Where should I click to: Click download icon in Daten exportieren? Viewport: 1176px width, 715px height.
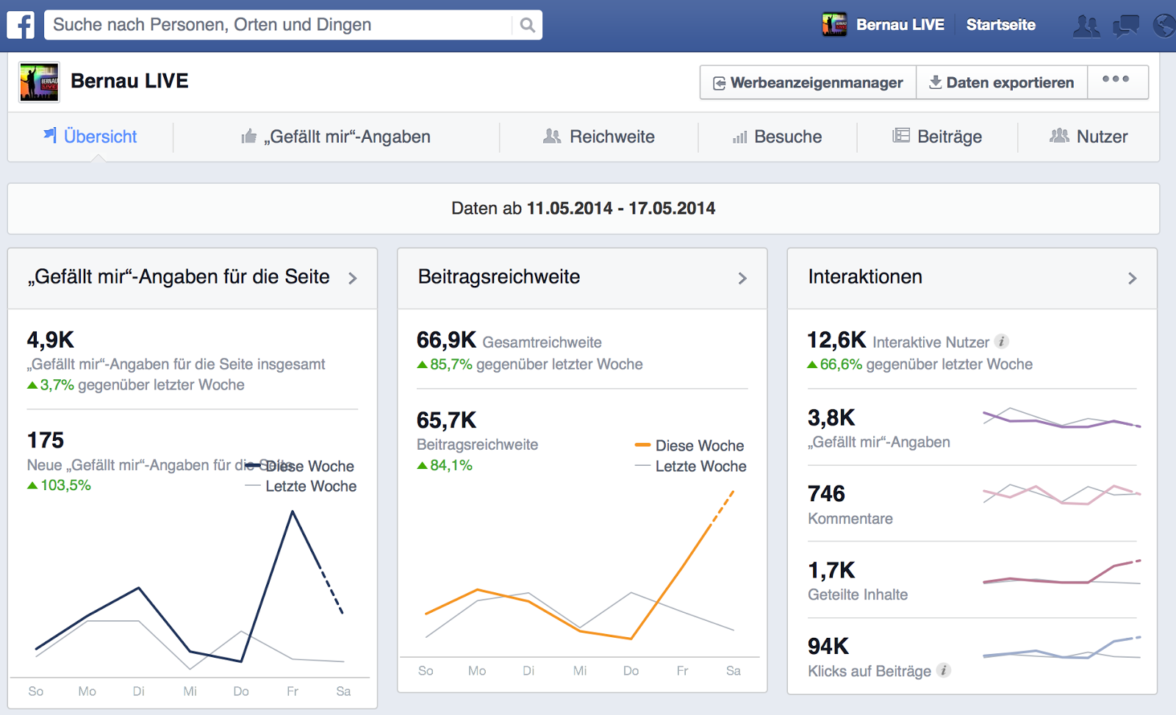[935, 82]
